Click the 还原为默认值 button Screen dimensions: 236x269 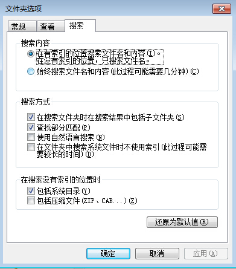(182, 222)
